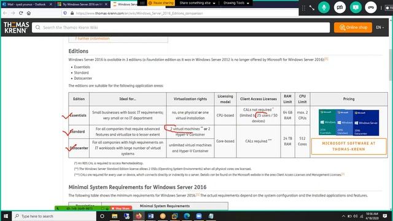Click the Cortana circle on the taskbar

(102, 216)
